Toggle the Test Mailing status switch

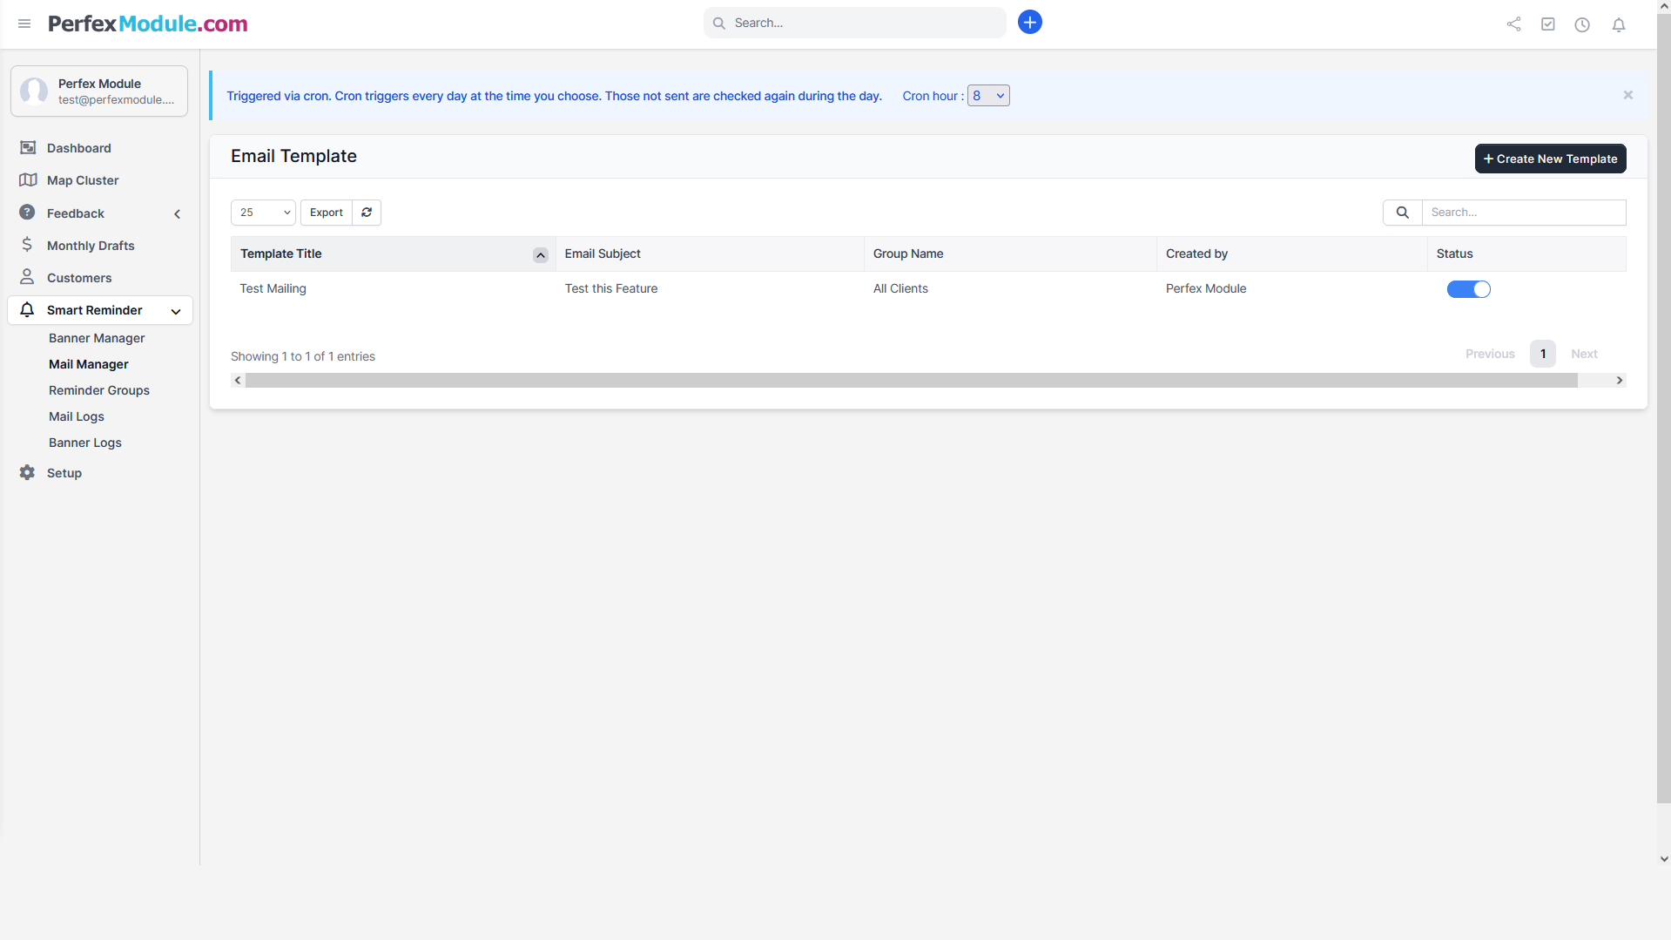click(x=1468, y=289)
